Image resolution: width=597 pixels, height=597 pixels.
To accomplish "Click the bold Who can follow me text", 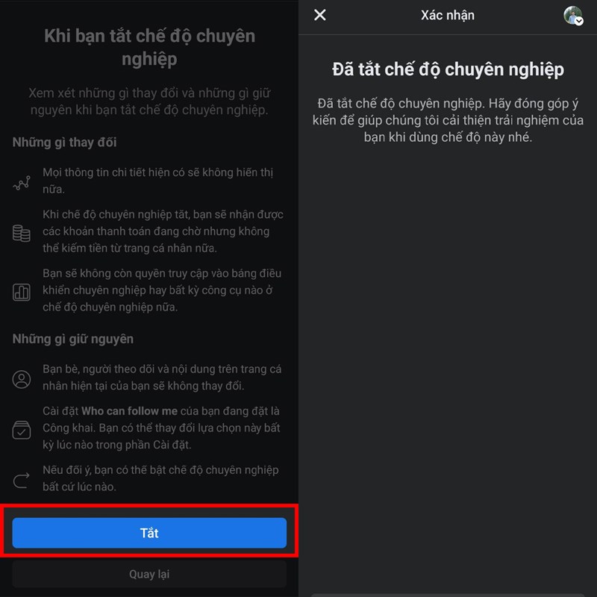I will [x=129, y=411].
